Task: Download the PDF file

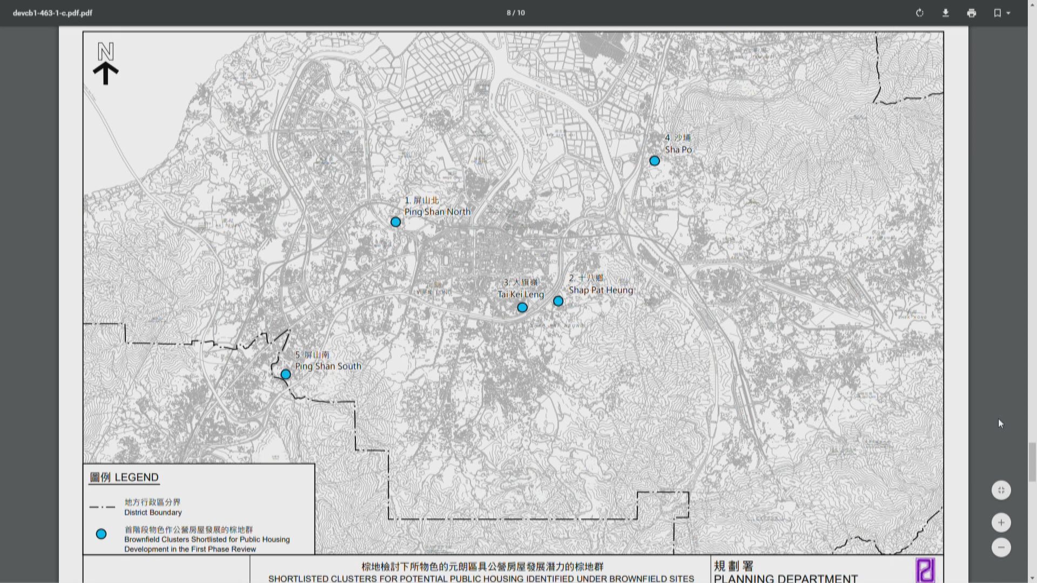Action: click(945, 13)
